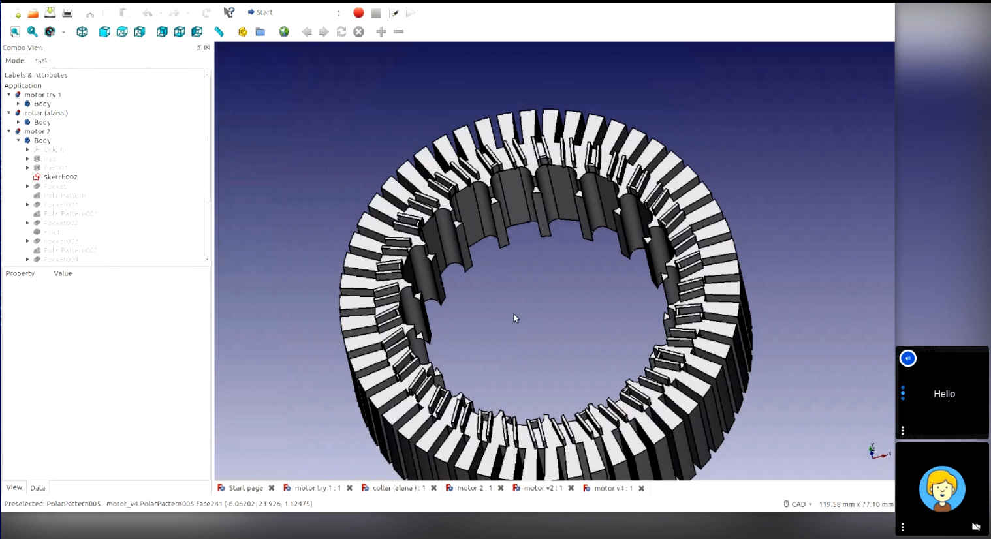The height and width of the screenshot is (539, 991).
Task: Click the What's This help cursor icon
Action: [x=228, y=12]
